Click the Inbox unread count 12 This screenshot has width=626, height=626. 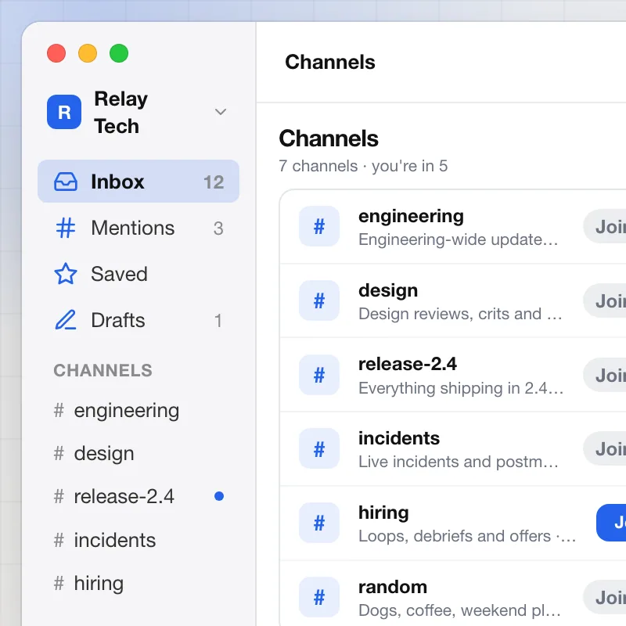(214, 182)
